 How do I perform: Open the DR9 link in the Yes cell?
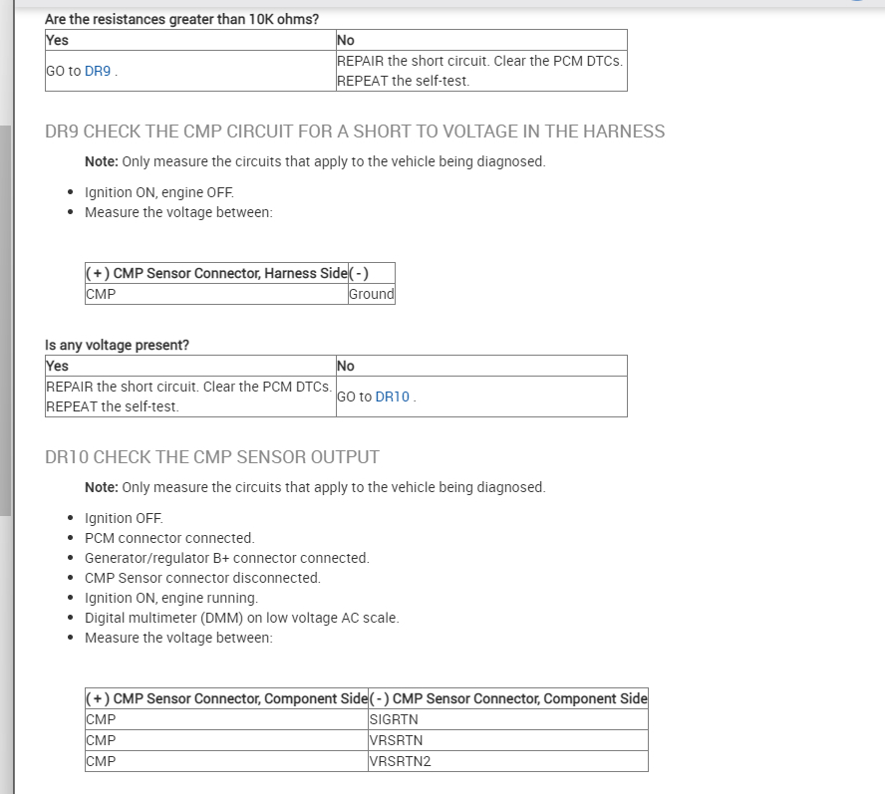[97, 71]
